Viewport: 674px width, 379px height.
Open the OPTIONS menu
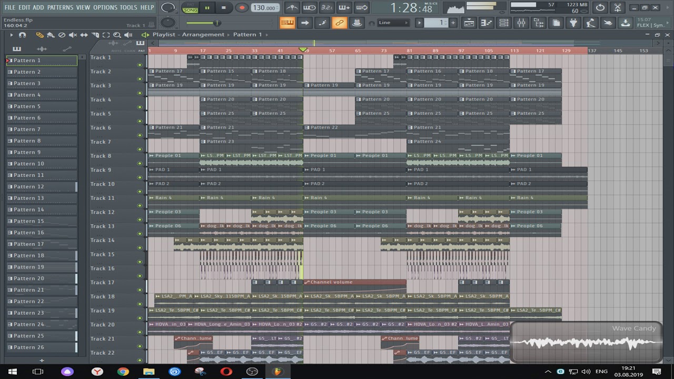click(105, 7)
